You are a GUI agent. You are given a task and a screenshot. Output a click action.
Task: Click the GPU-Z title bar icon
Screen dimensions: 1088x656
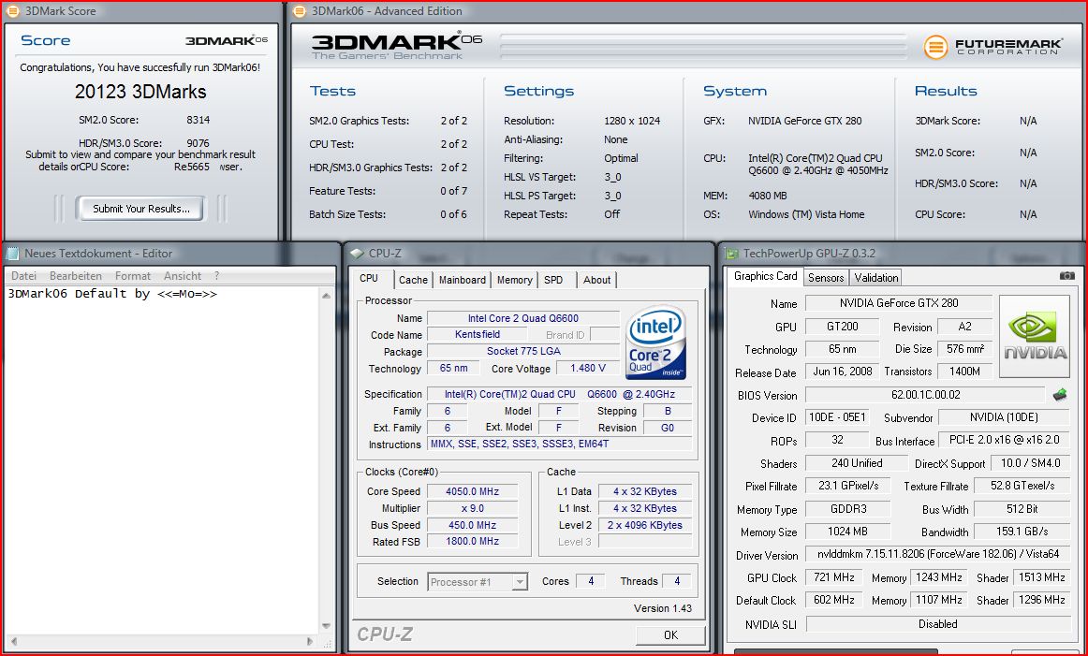pos(730,253)
